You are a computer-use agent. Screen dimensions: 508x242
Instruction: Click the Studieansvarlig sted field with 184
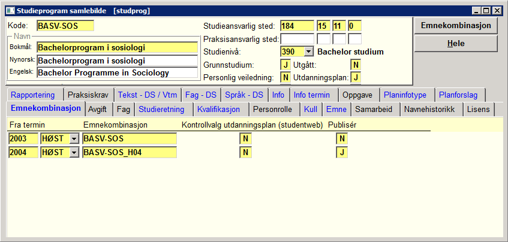(297, 26)
